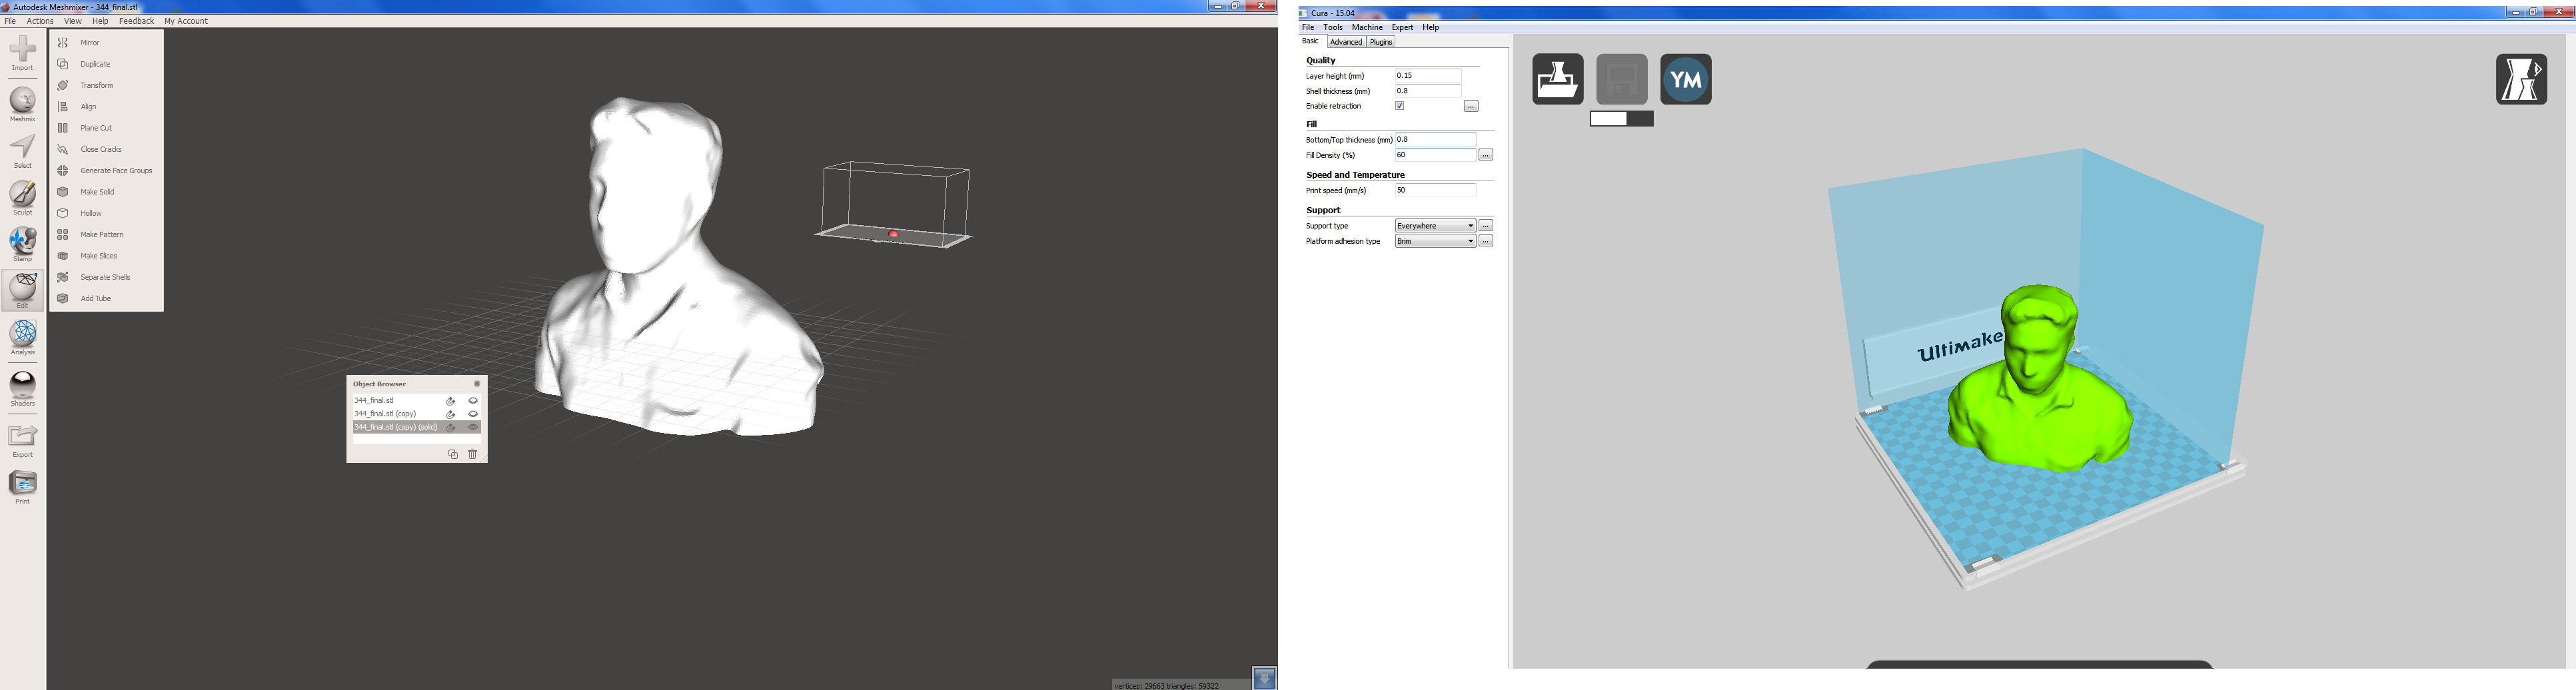
Task: Toggle visibility of 344_final.stl
Action: pos(473,401)
